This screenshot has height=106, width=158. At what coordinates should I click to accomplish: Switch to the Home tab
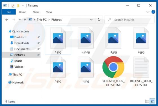[x=23, y=12]
